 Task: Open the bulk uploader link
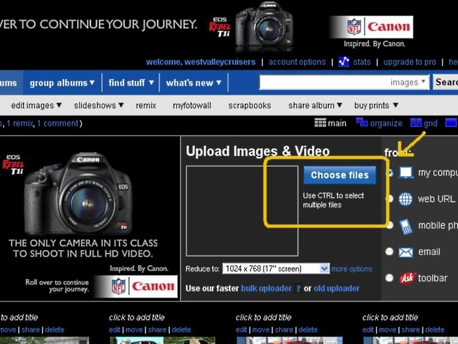[x=266, y=288]
